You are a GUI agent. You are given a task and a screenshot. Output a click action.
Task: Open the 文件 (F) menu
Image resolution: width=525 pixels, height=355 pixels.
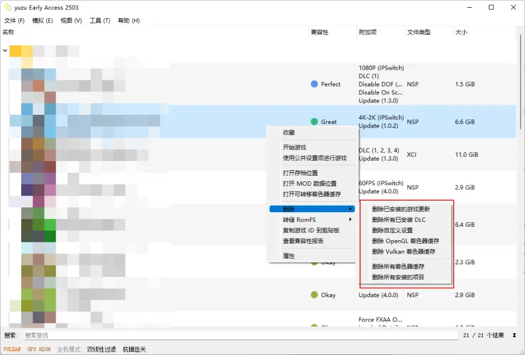(x=14, y=21)
